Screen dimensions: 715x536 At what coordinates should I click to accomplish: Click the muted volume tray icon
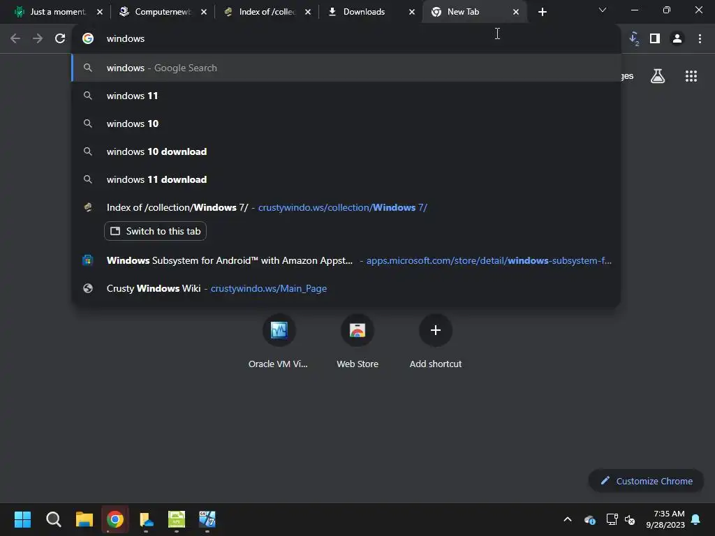(x=630, y=519)
